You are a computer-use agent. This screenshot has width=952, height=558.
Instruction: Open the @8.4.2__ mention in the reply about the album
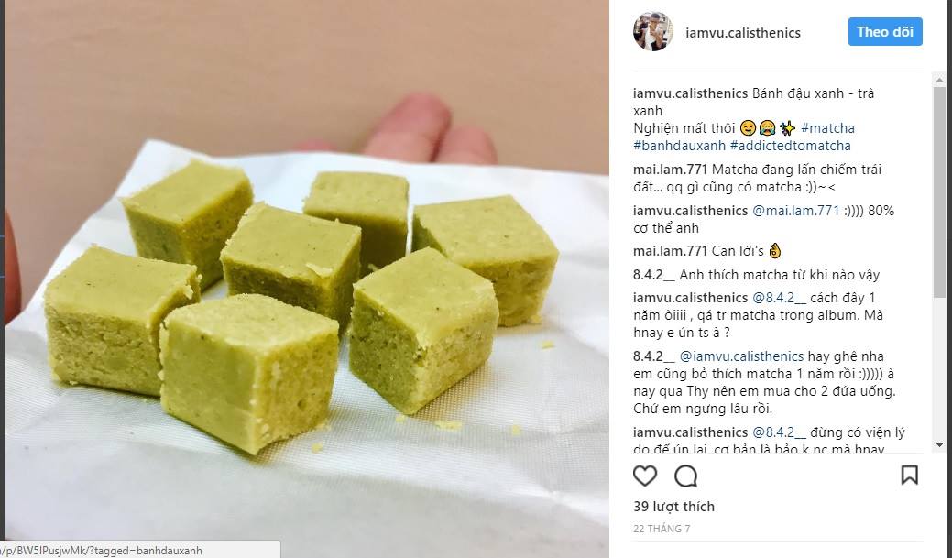click(780, 298)
